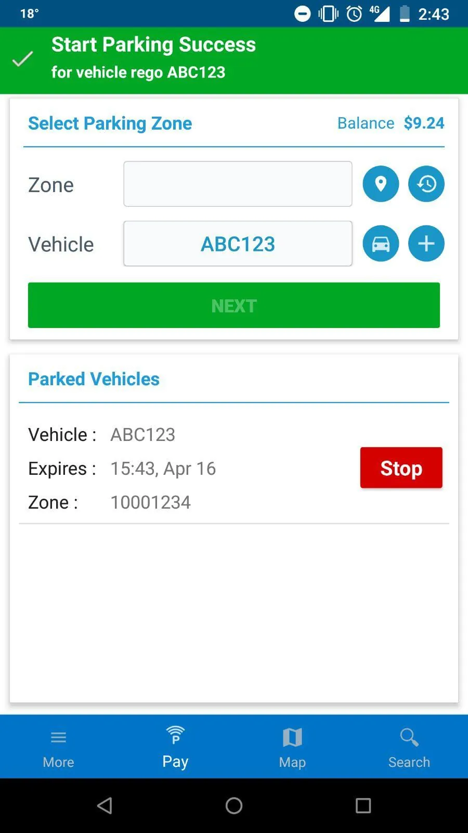This screenshot has height=833, width=468.
Task: Tap the success checkmark icon
Action: (23, 59)
